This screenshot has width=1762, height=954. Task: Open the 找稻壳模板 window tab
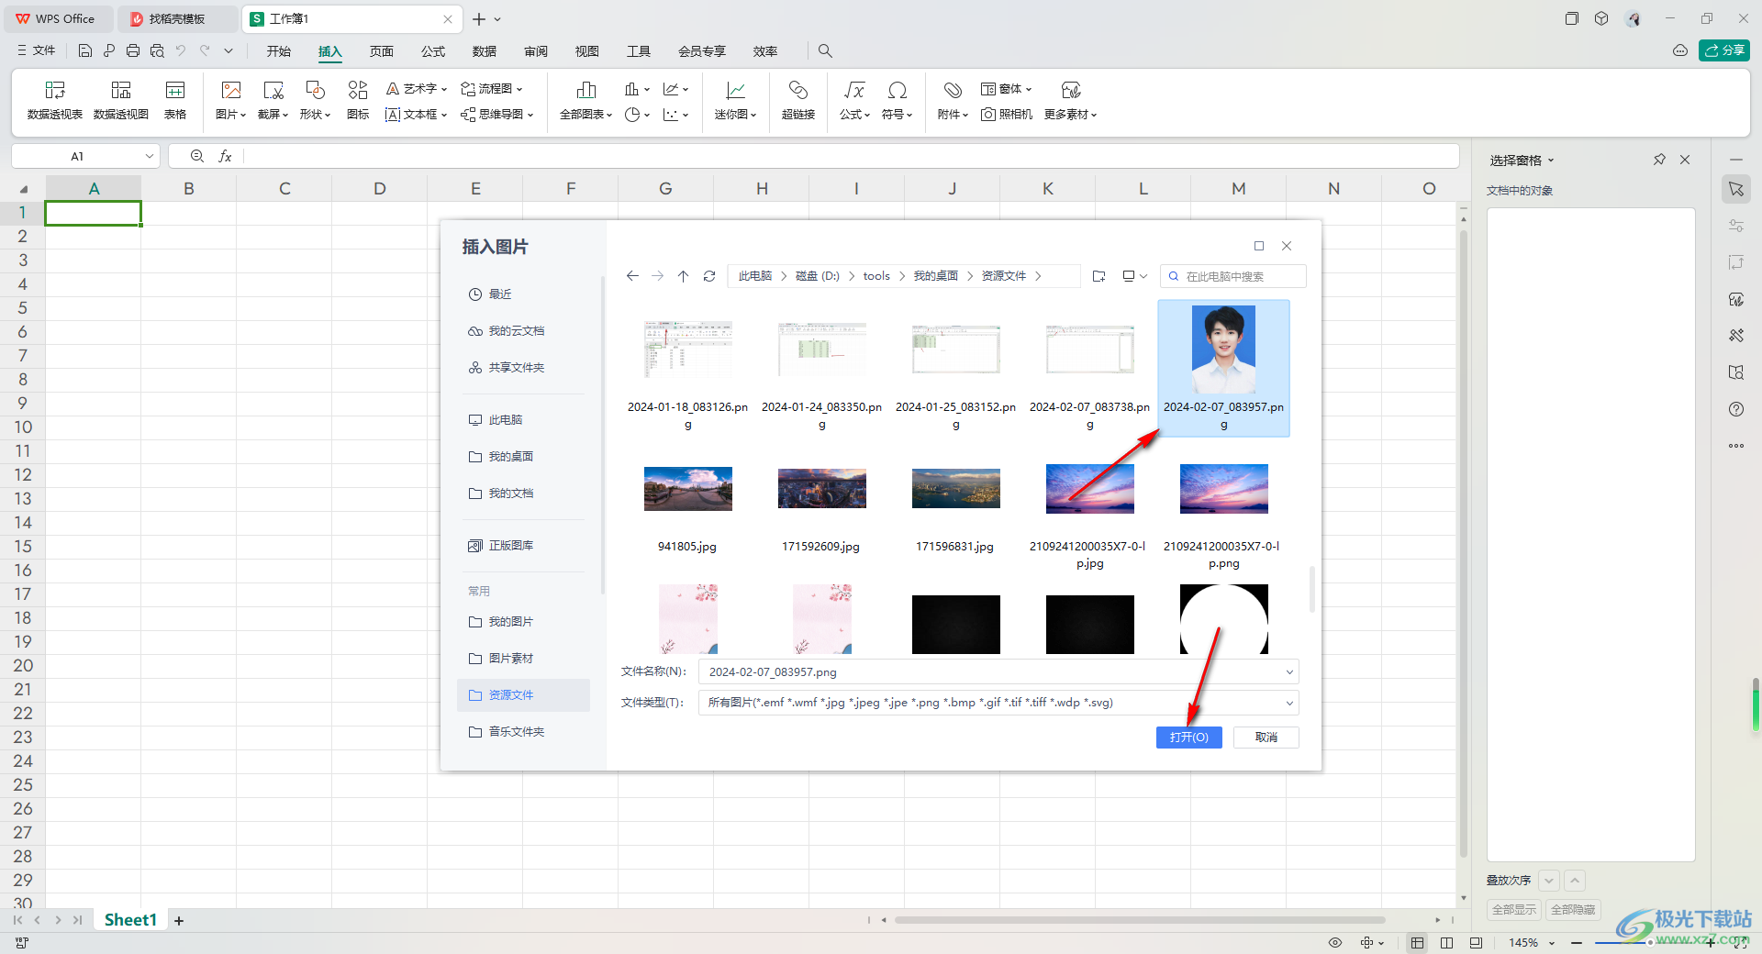pyautogui.click(x=179, y=18)
